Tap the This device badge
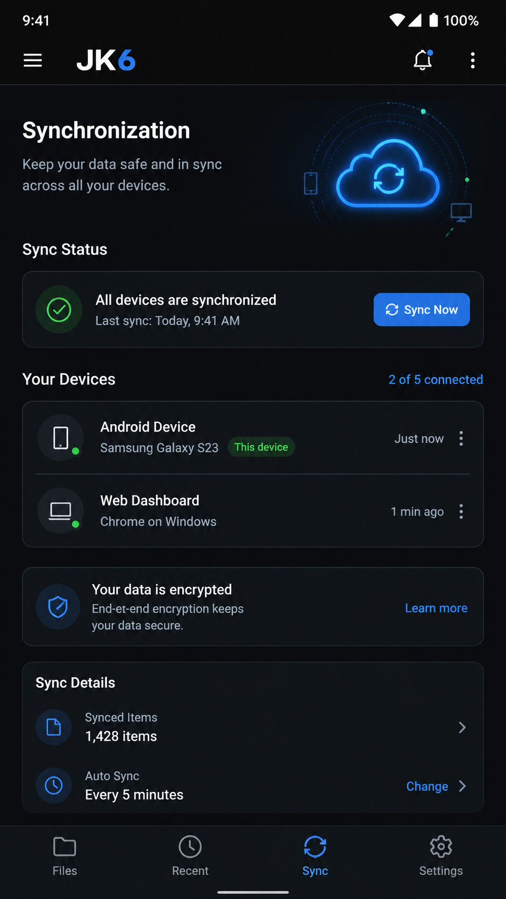 click(261, 447)
